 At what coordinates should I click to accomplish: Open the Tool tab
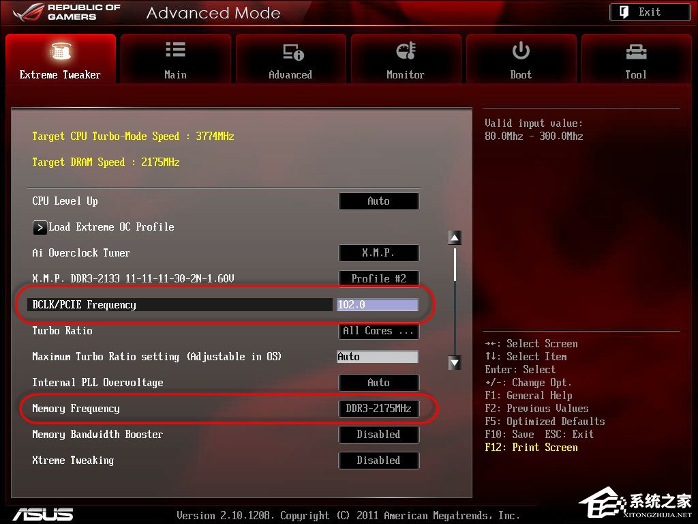tap(636, 59)
